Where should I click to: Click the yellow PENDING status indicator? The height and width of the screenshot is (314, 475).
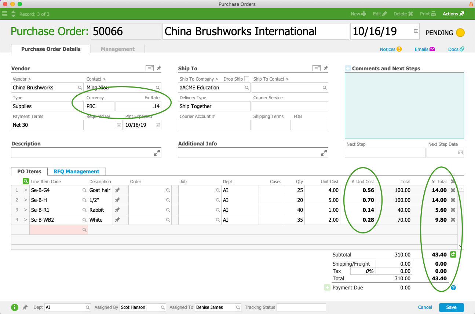point(460,33)
